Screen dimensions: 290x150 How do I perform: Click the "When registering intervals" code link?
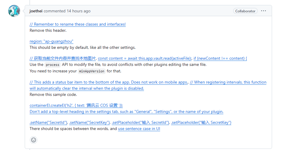click(x=228, y=82)
